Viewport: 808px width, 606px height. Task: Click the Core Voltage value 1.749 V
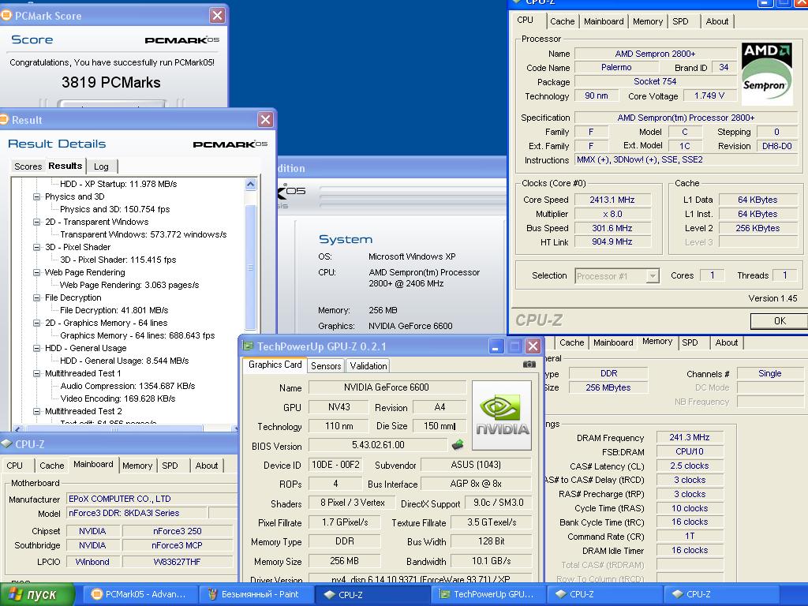tap(709, 95)
